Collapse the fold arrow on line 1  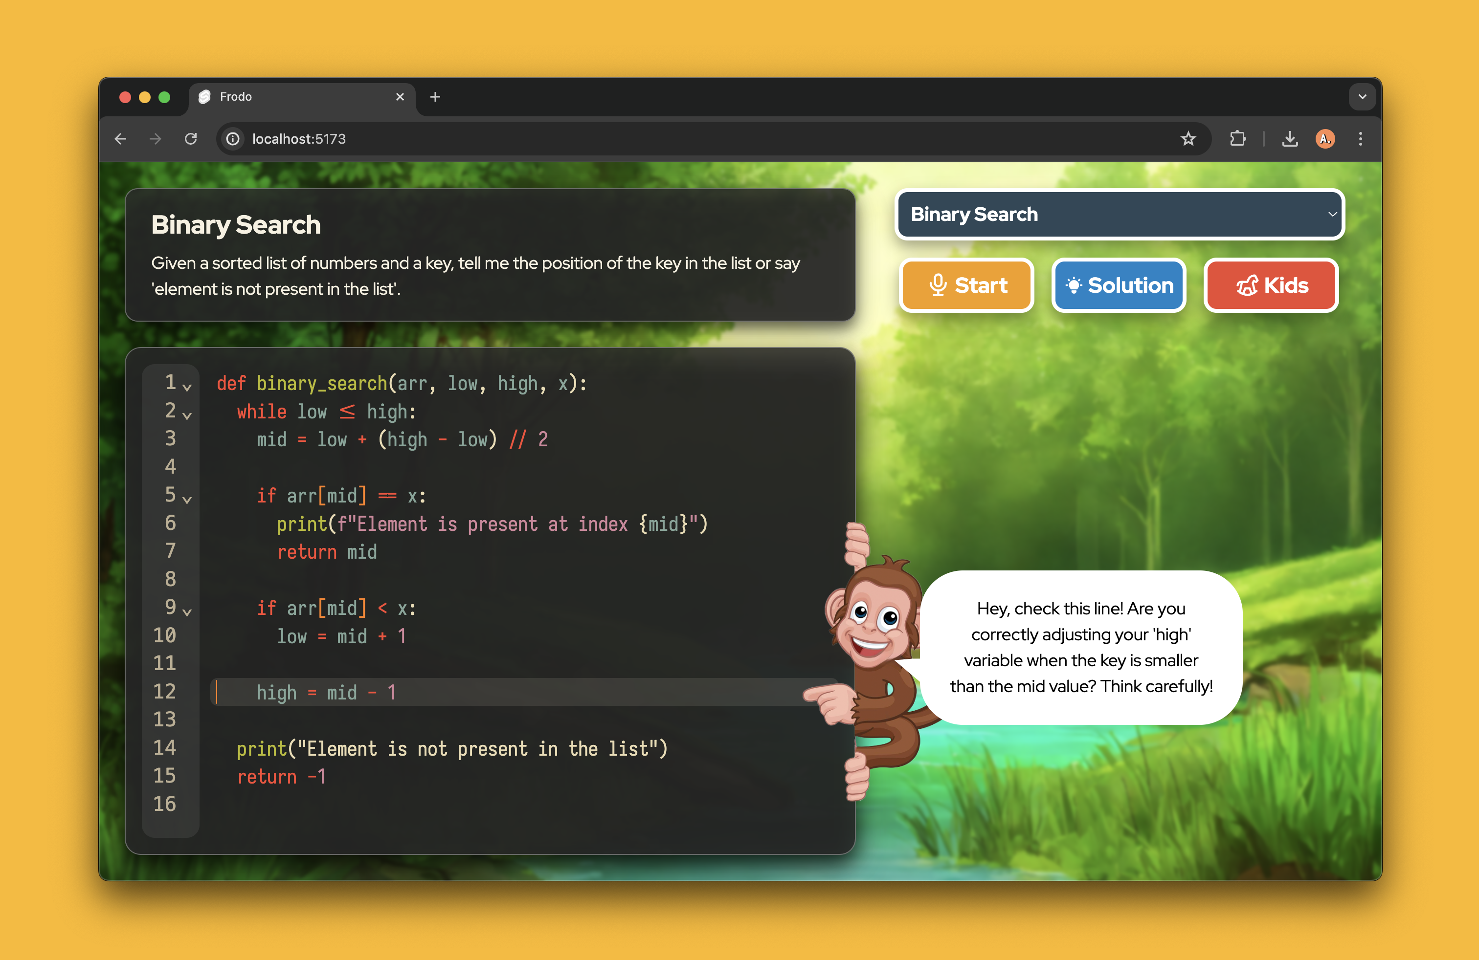(x=187, y=387)
